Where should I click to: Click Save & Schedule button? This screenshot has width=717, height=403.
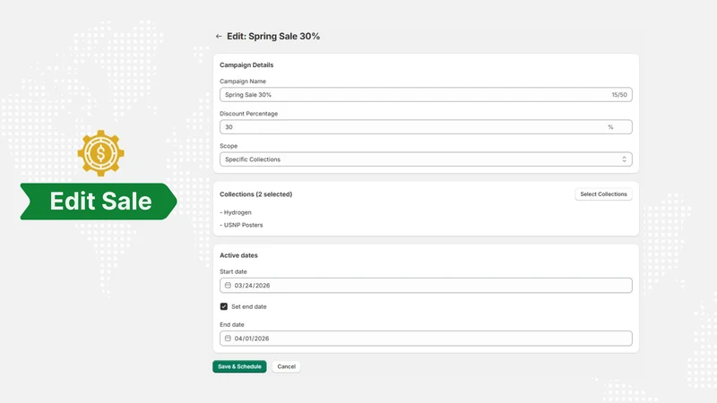[239, 366]
